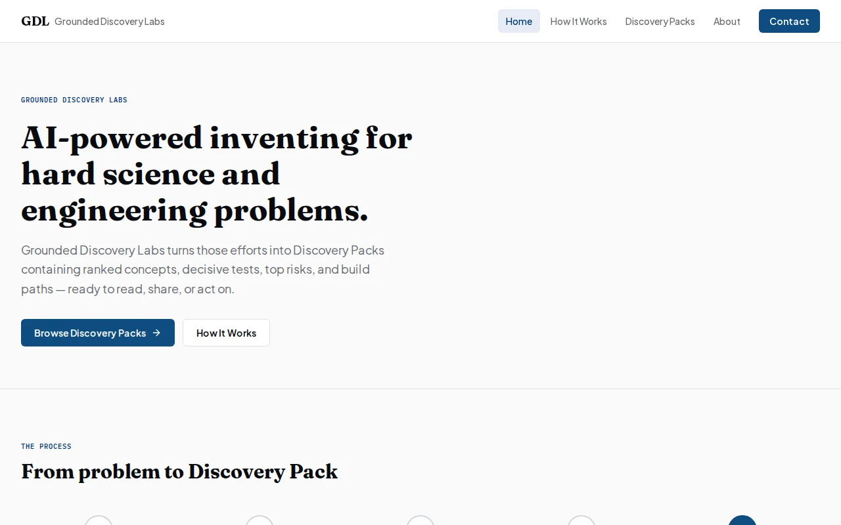Click the hero description paragraph
841x525 pixels.
coord(203,269)
